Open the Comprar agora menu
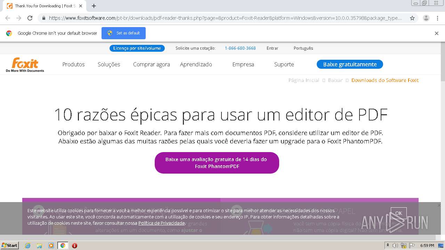Viewport: 445px width, 250px height. click(152, 64)
